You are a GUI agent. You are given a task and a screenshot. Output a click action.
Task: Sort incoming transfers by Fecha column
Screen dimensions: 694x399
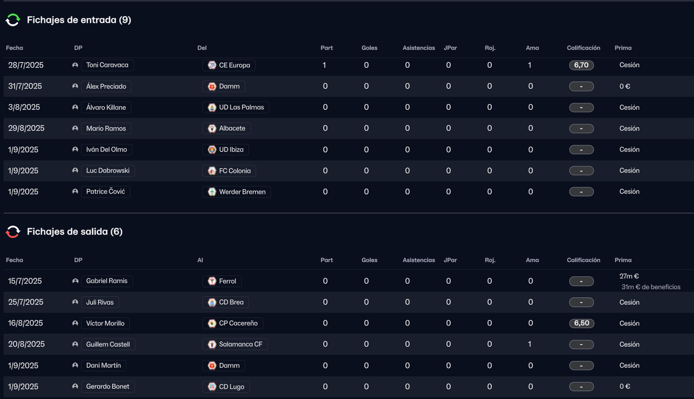click(x=15, y=48)
